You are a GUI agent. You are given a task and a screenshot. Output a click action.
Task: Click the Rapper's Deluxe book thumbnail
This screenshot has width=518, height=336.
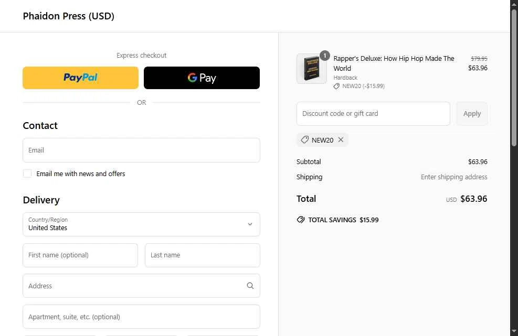(x=312, y=69)
